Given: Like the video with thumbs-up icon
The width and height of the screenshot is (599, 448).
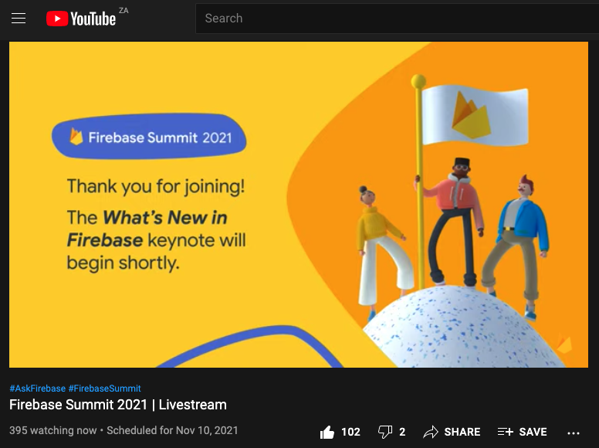Looking at the screenshot, I should point(327,433).
